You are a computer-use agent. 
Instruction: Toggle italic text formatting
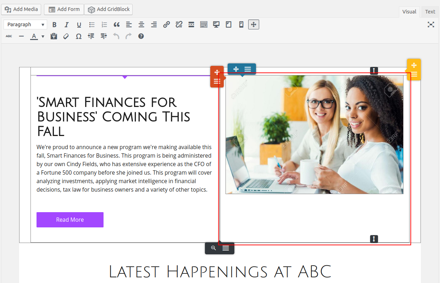[66, 24]
